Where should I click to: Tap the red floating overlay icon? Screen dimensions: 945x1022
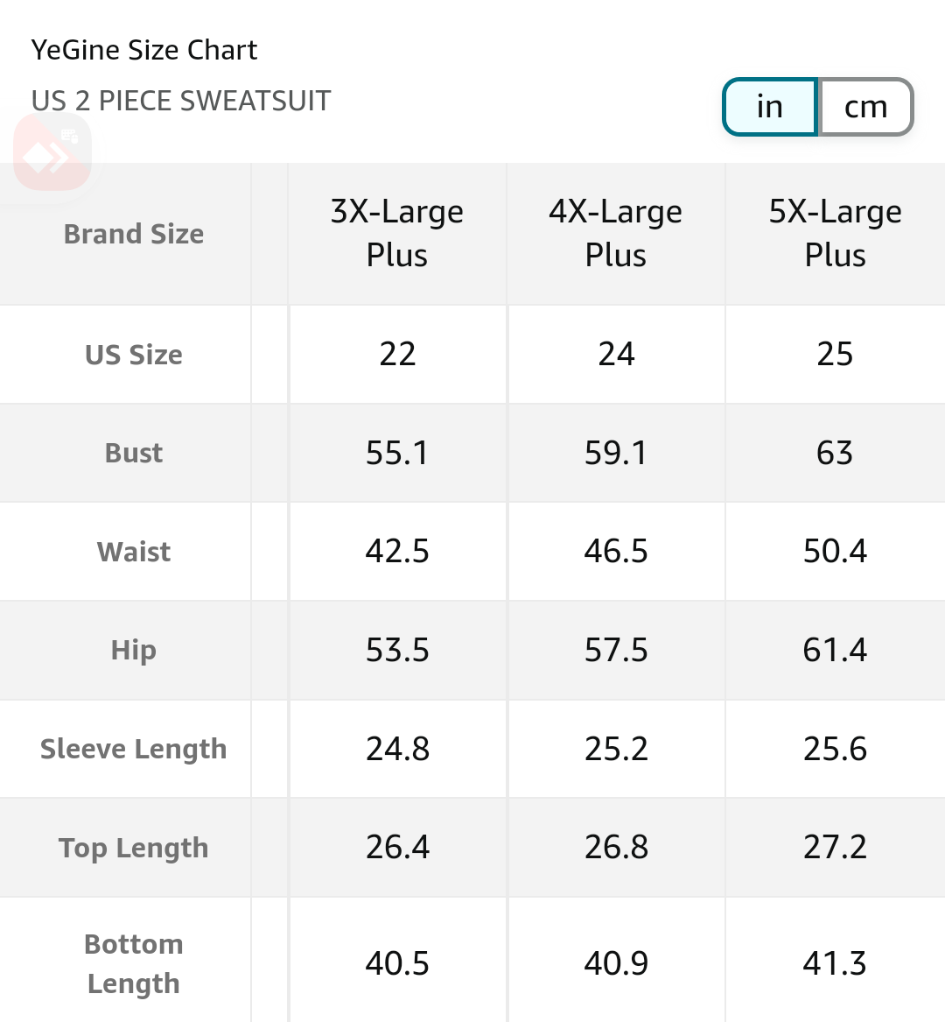pos(52,152)
